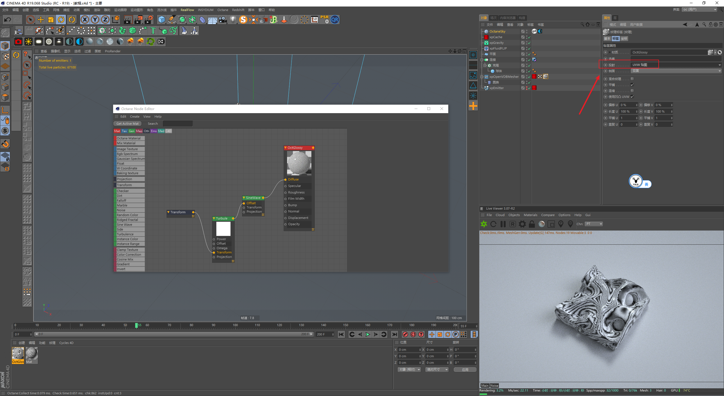Click timeline frame 100 marker
The height and width of the screenshot is (396, 724).
point(235,325)
